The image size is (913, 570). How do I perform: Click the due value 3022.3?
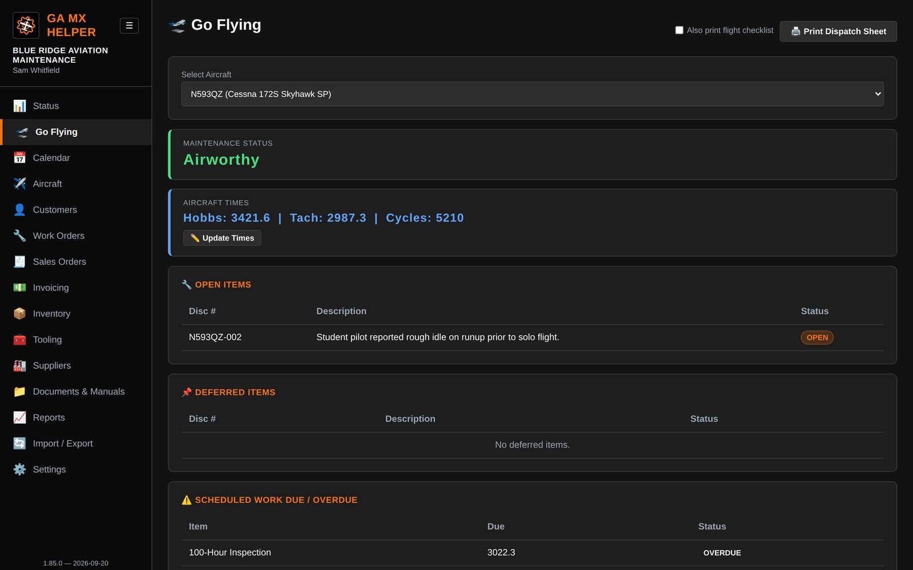coord(501,552)
